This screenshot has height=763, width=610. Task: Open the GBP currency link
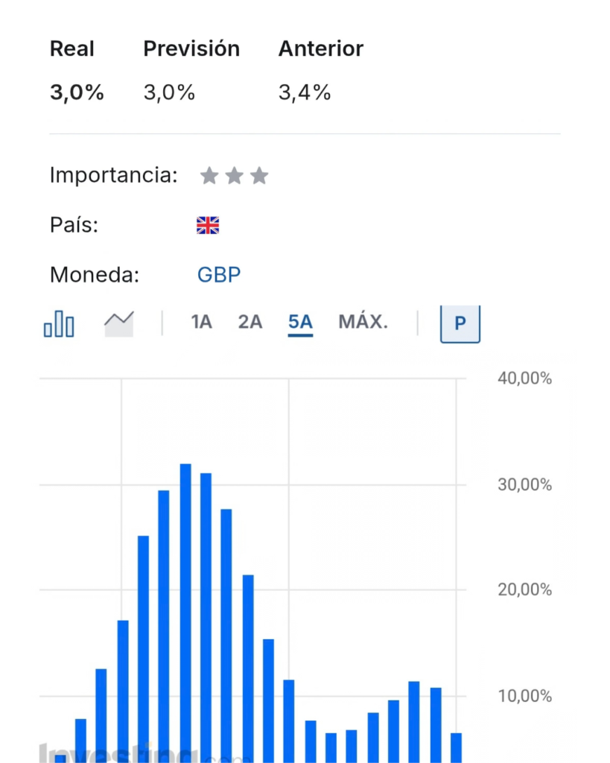[x=219, y=275]
